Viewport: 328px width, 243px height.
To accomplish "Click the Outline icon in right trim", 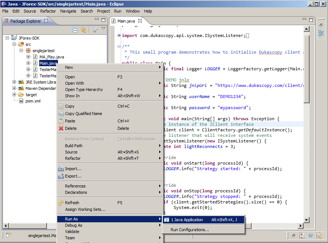I will [321, 33].
